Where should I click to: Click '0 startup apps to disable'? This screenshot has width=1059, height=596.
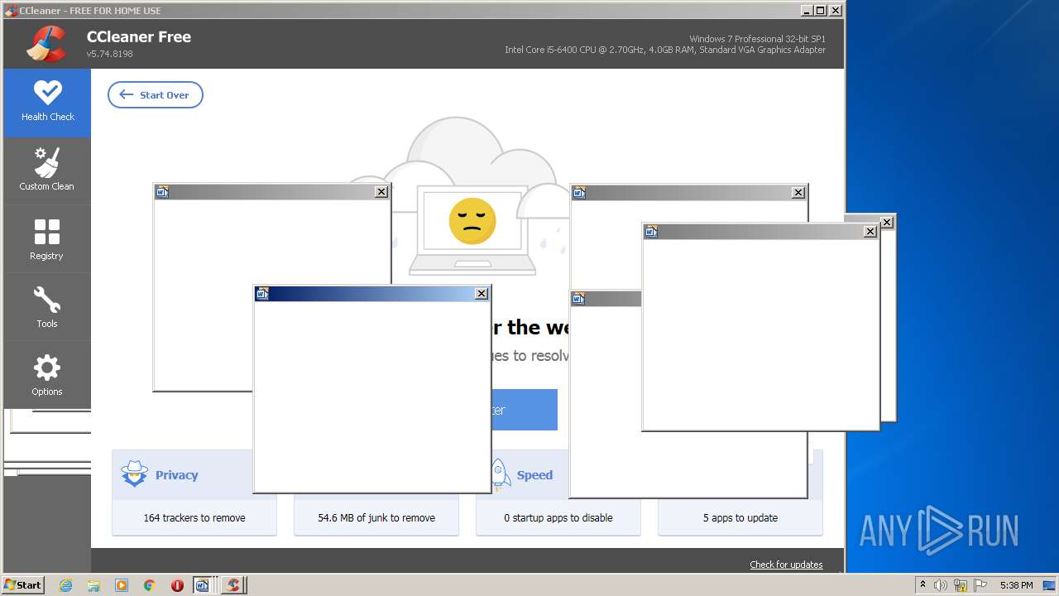pyautogui.click(x=558, y=518)
